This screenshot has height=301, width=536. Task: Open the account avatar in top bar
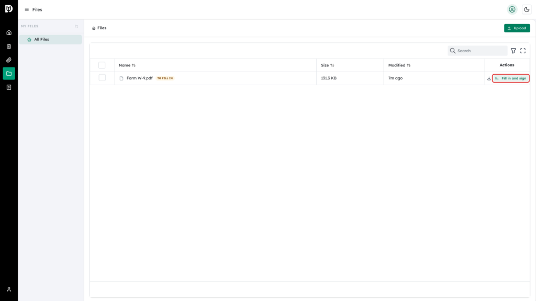pyautogui.click(x=512, y=9)
